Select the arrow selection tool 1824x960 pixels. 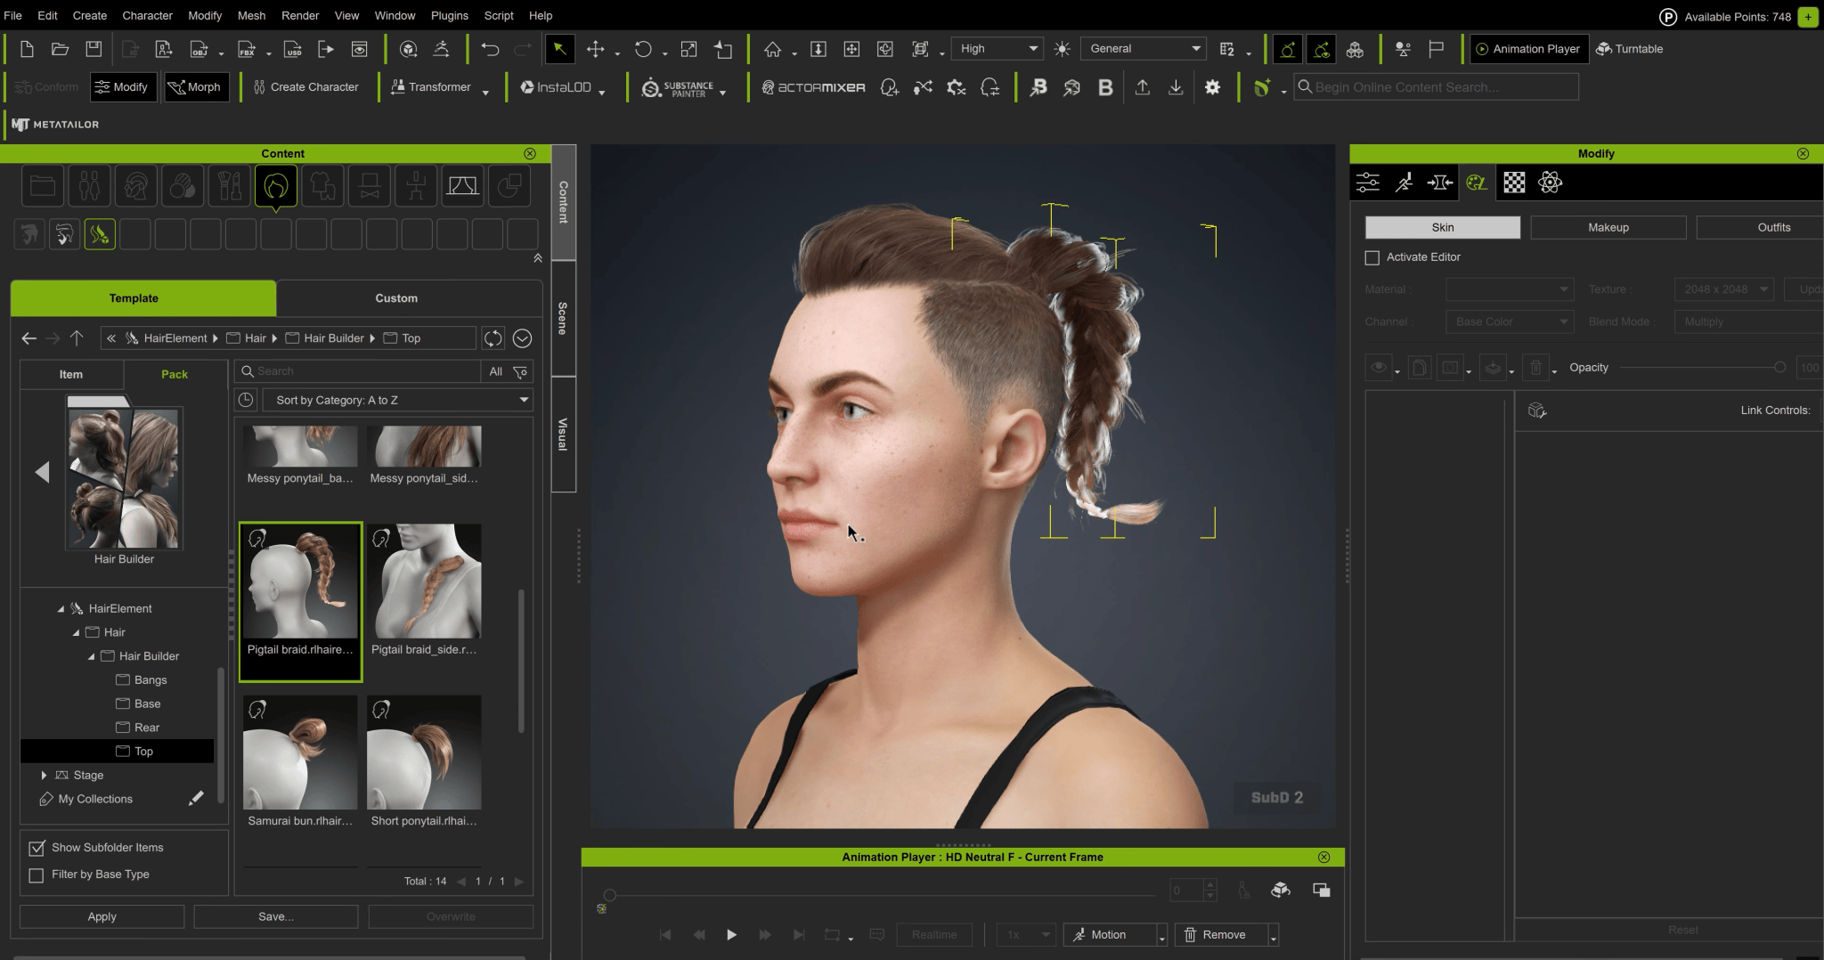point(559,49)
